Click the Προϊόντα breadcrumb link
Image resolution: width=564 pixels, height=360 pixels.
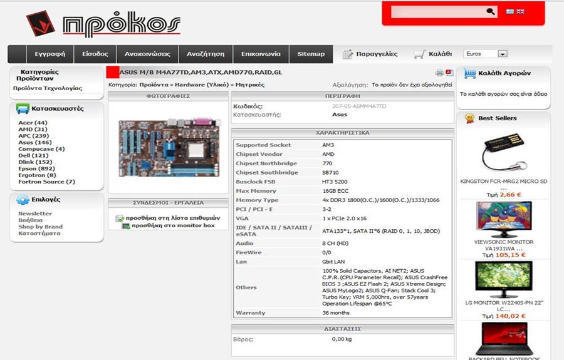coord(154,85)
